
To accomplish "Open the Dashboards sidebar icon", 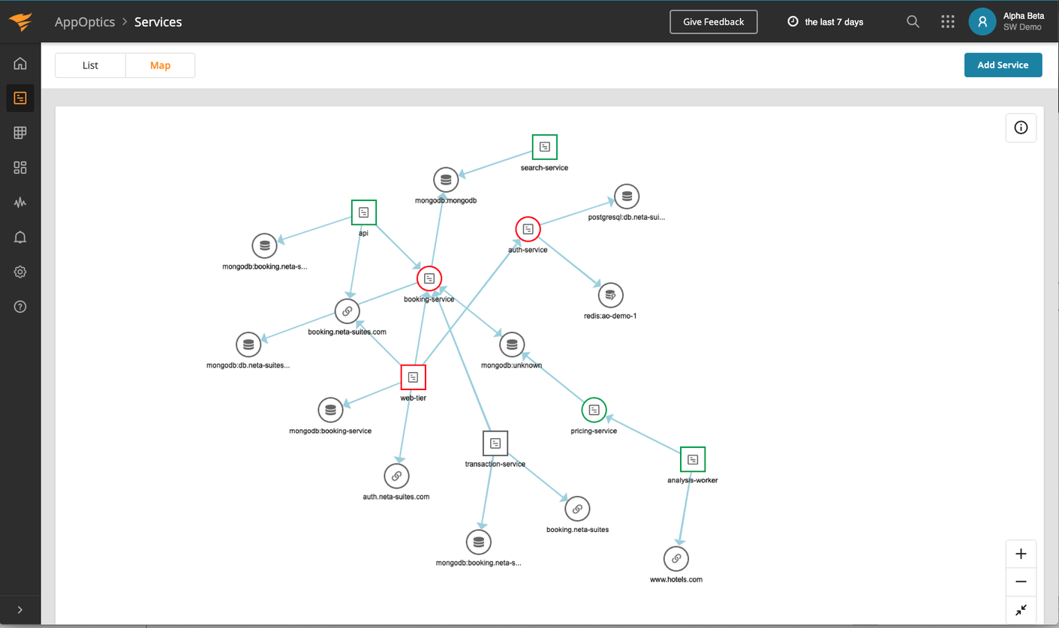I will [20, 167].
